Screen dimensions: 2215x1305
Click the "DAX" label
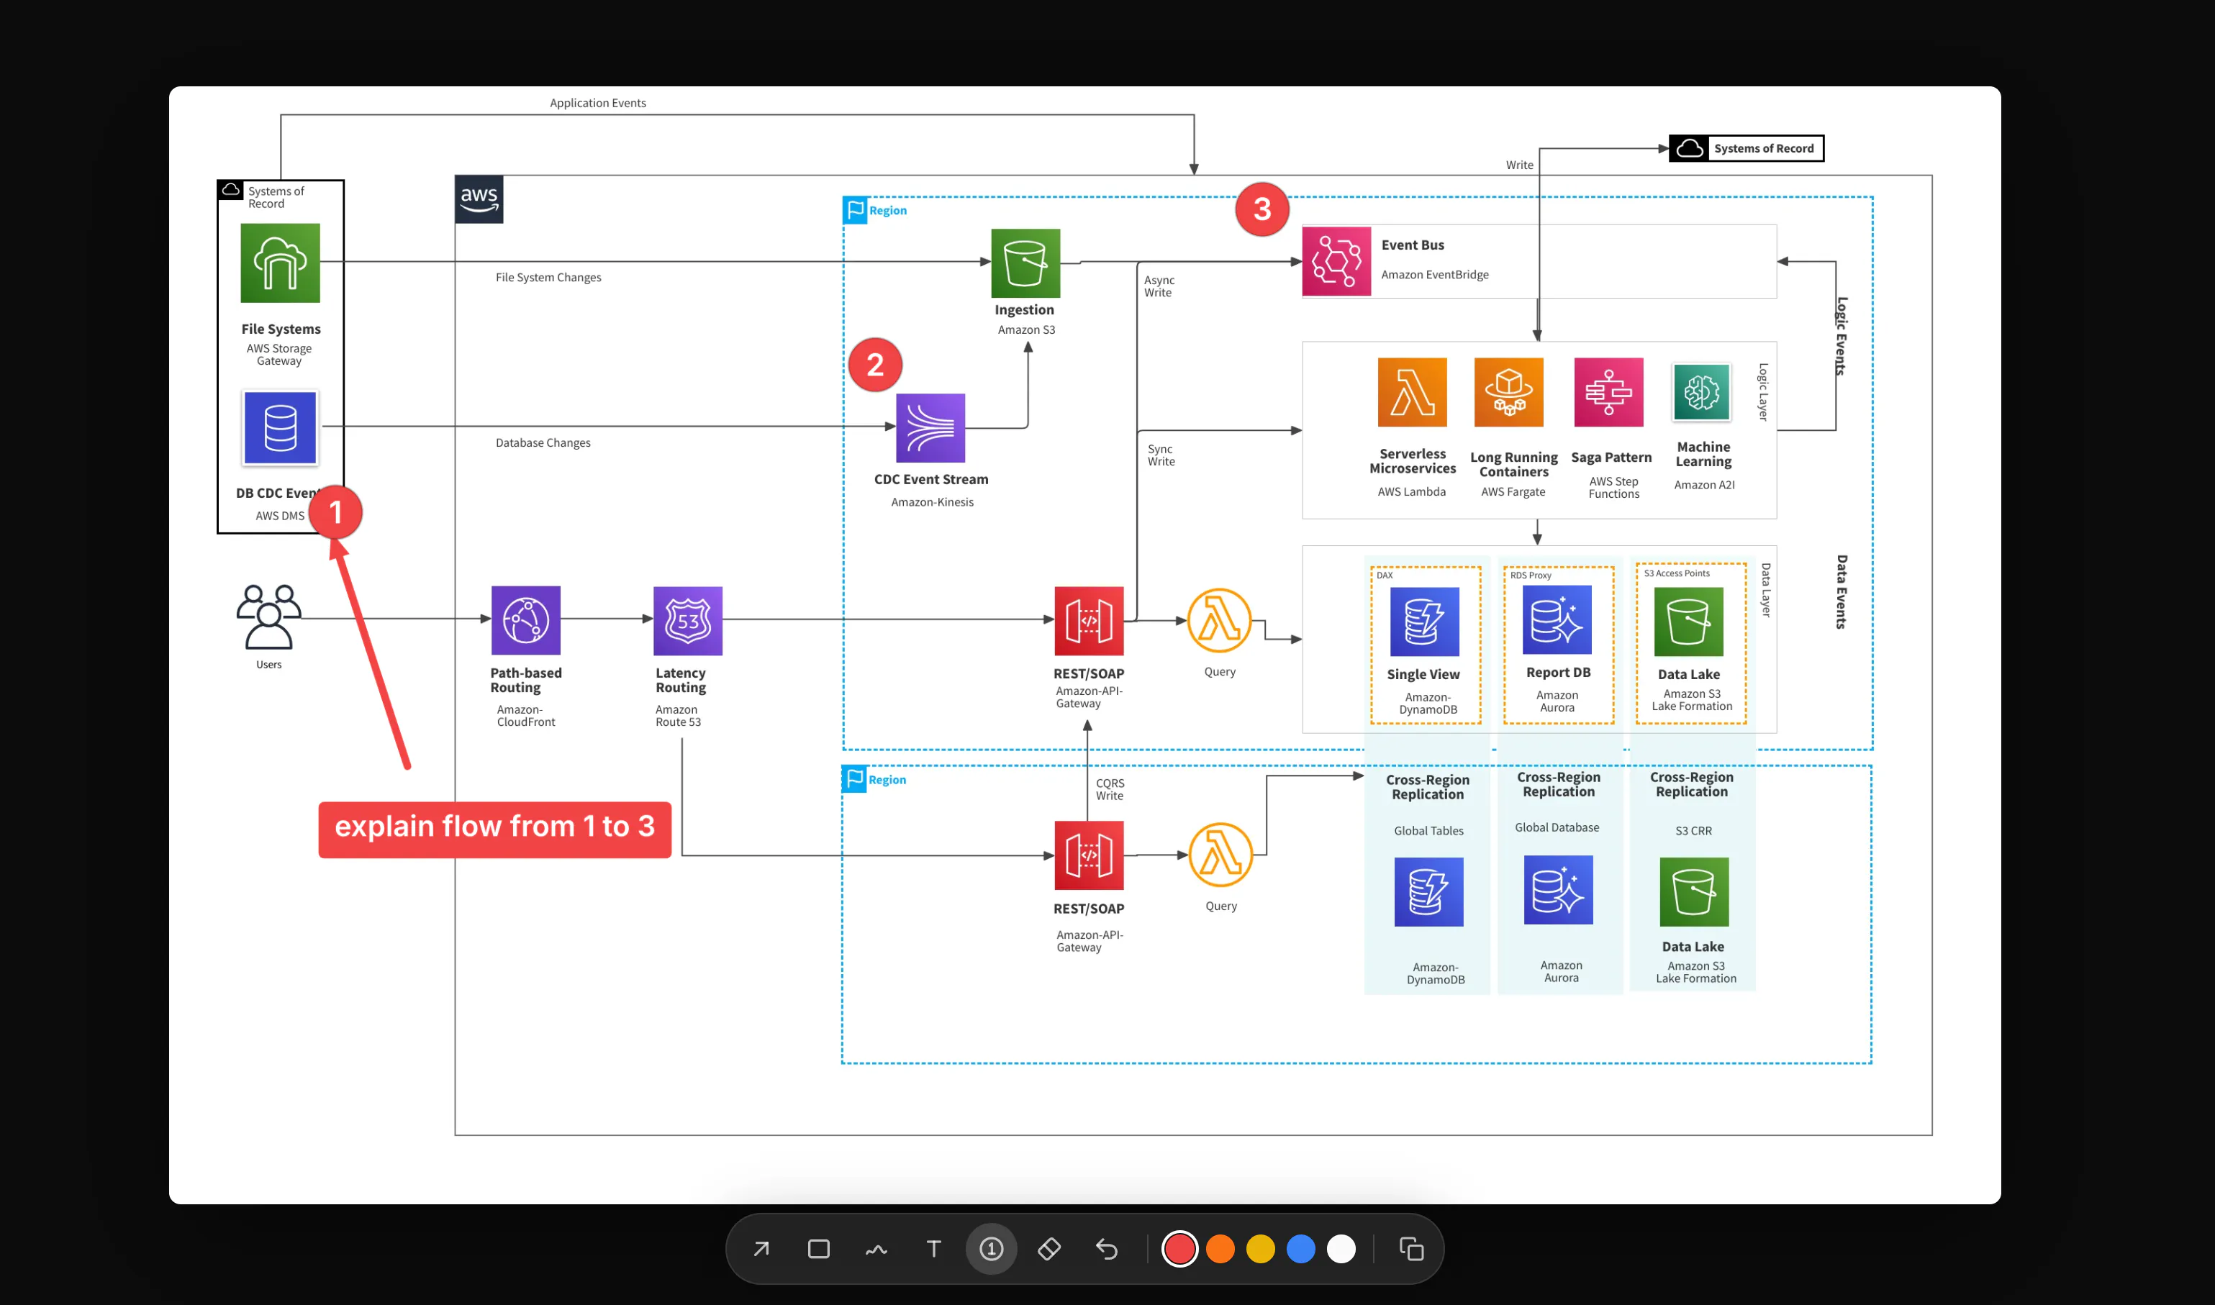[1385, 575]
